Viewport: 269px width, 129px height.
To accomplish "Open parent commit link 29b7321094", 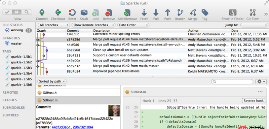I will click(83, 127).
